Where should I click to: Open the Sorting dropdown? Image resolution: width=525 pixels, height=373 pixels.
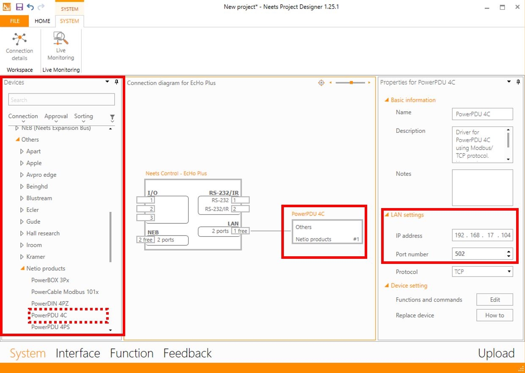(84, 118)
